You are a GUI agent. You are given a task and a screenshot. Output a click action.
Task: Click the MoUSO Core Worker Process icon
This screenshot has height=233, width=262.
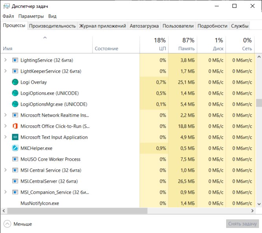point(15,159)
